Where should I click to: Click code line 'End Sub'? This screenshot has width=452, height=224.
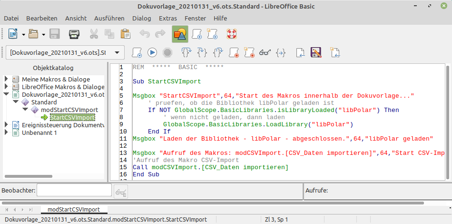click(146, 174)
